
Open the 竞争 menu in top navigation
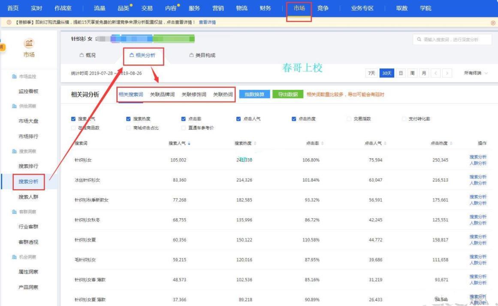(323, 9)
